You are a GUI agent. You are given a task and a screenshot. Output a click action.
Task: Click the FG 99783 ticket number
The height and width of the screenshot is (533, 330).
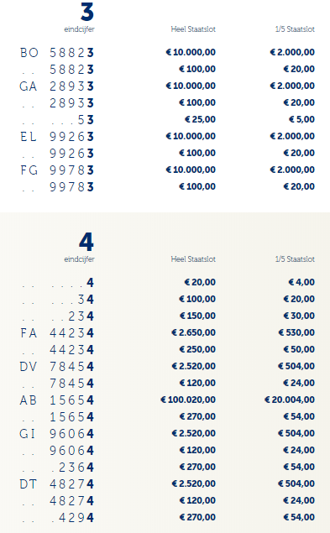pyautogui.click(x=57, y=170)
